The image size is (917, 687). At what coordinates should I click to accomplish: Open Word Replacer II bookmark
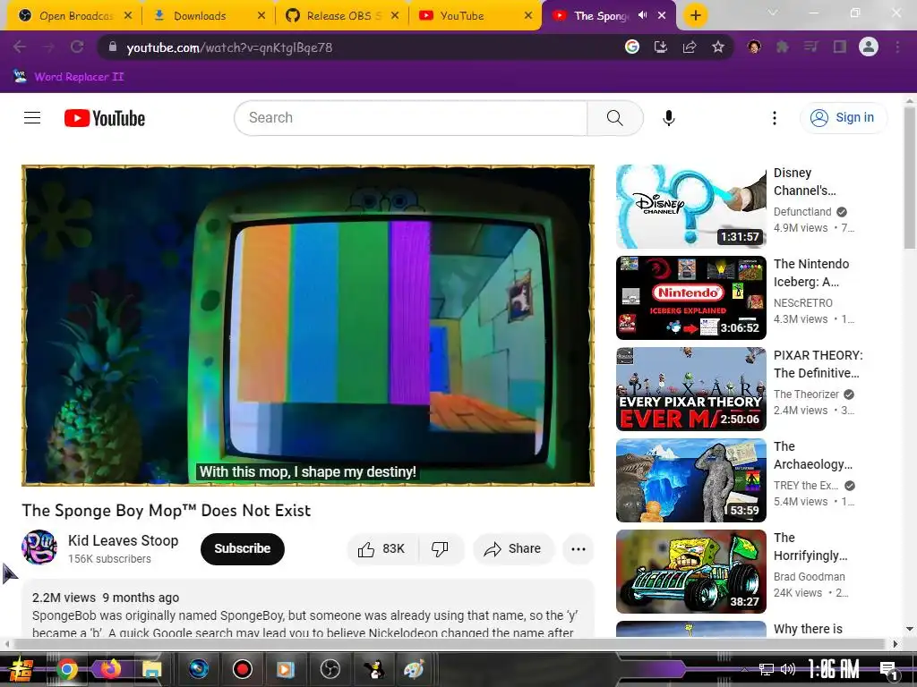coord(68,77)
